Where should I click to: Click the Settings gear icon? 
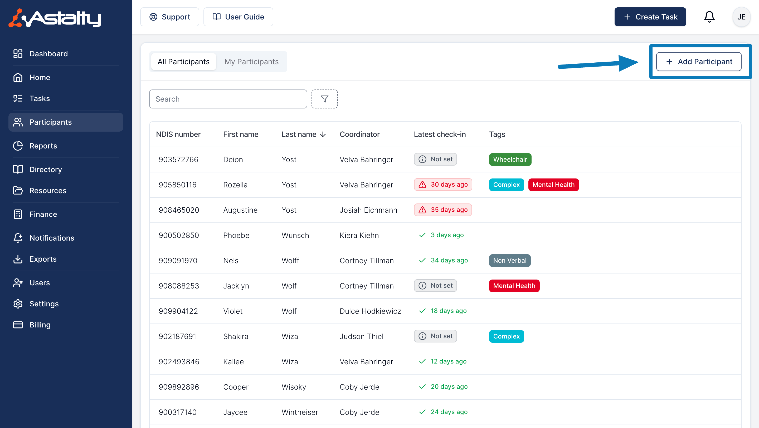pyautogui.click(x=18, y=304)
